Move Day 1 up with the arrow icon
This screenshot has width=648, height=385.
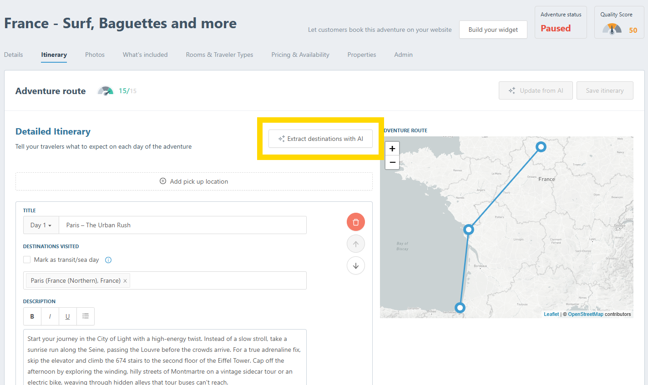tap(356, 244)
